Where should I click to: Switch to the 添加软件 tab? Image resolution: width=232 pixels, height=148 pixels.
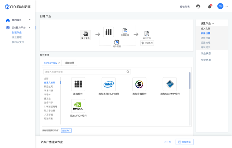click(69, 63)
